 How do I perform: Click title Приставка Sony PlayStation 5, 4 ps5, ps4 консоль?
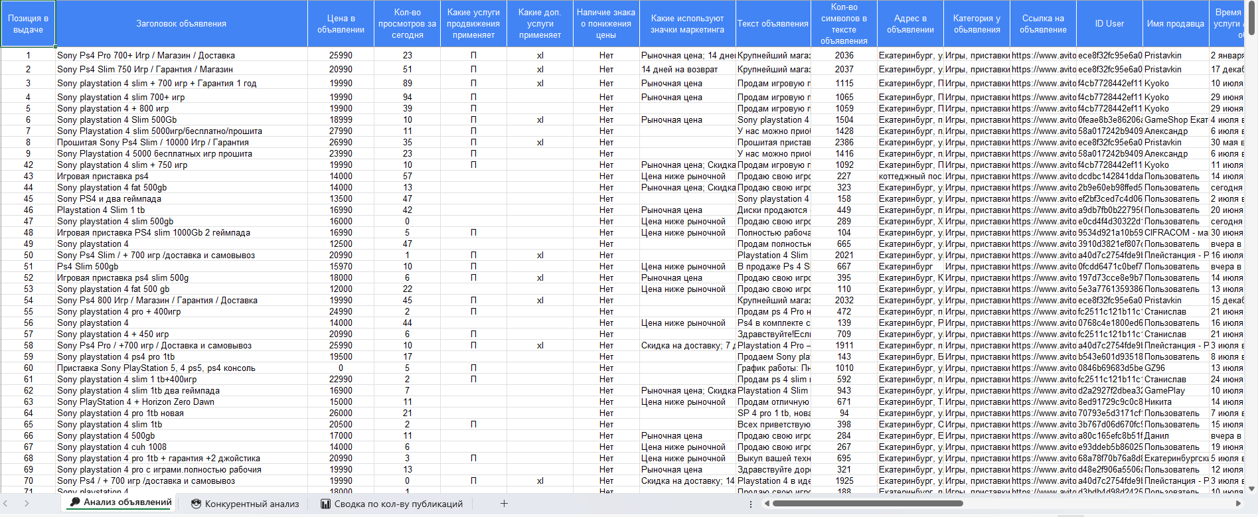pos(156,368)
